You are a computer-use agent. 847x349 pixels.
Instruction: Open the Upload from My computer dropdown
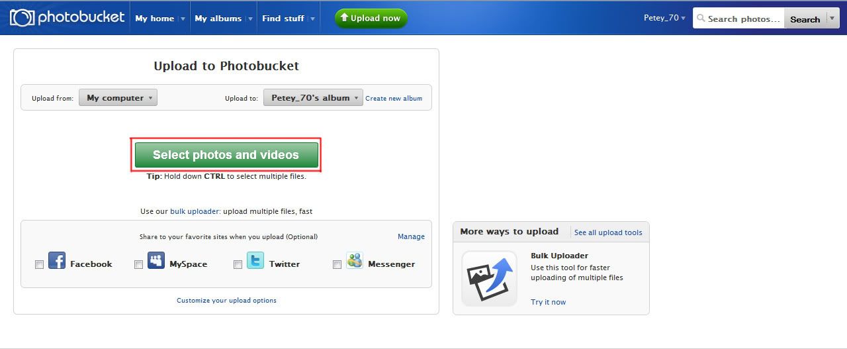click(x=118, y=98)
